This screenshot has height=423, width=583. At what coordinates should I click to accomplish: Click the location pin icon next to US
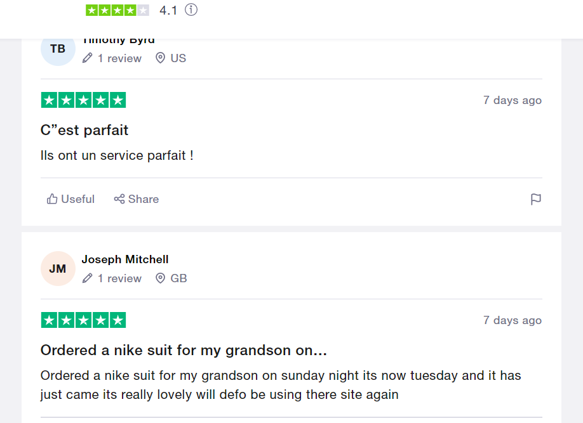pyautogui.click(x=161, y=58)
